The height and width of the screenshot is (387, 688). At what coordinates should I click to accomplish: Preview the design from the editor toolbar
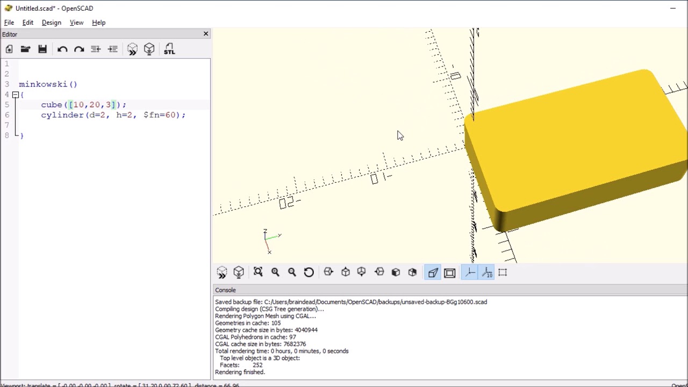pos(132,49)
